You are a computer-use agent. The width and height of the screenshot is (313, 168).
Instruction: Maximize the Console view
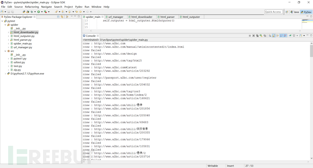(311, 35)
